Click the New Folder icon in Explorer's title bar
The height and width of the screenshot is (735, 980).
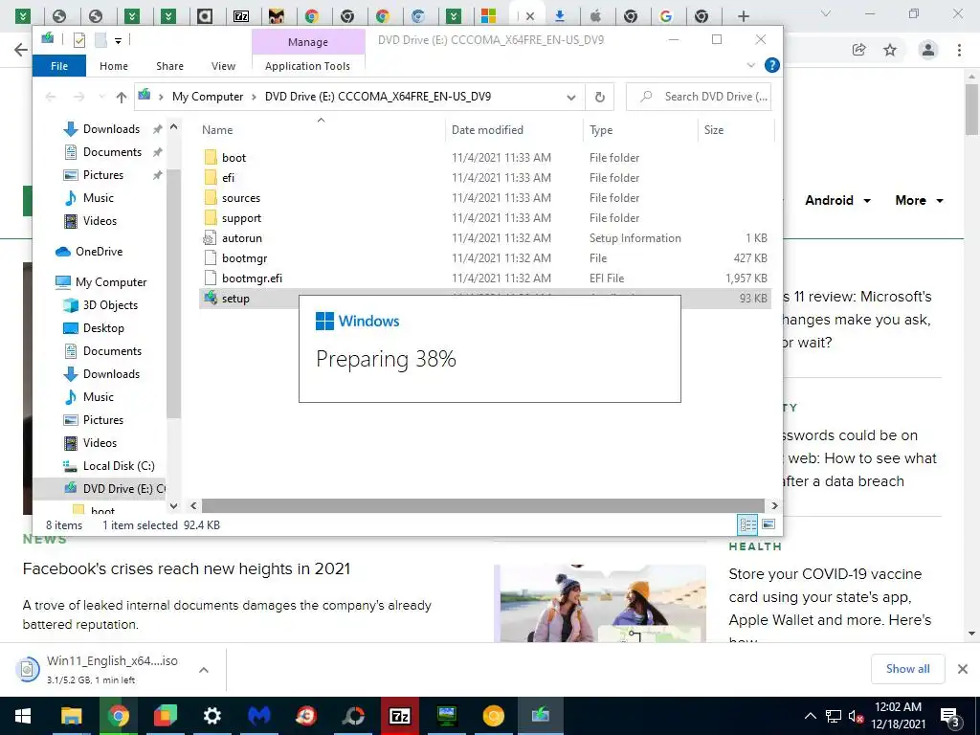100,40
